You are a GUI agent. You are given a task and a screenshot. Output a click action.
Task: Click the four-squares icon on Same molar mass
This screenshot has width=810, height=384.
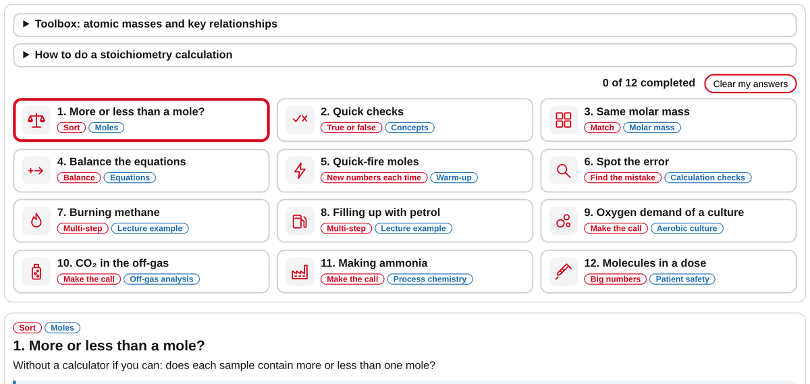[x=563, y=120]
